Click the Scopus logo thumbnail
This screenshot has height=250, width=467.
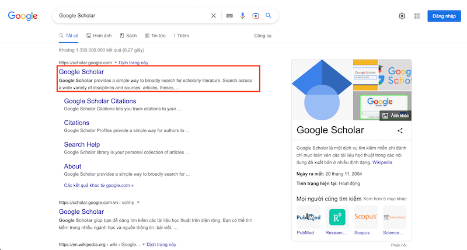366,217
